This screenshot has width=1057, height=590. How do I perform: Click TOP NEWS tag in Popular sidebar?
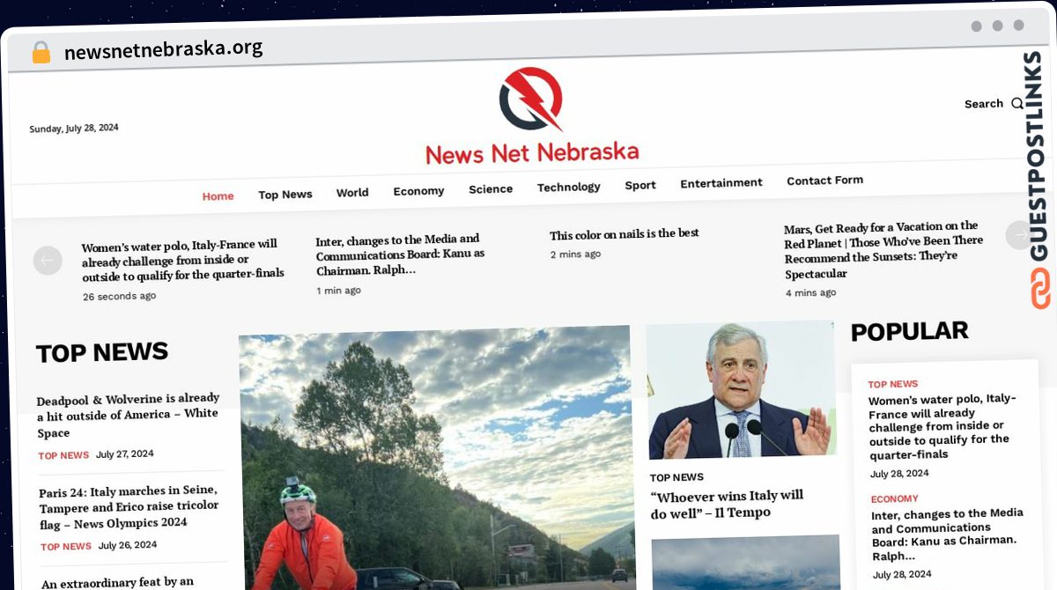coord(893,384)
